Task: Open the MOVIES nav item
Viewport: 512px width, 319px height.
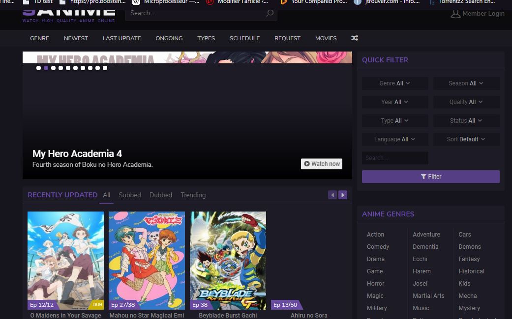Action: (x=326, y=38)
